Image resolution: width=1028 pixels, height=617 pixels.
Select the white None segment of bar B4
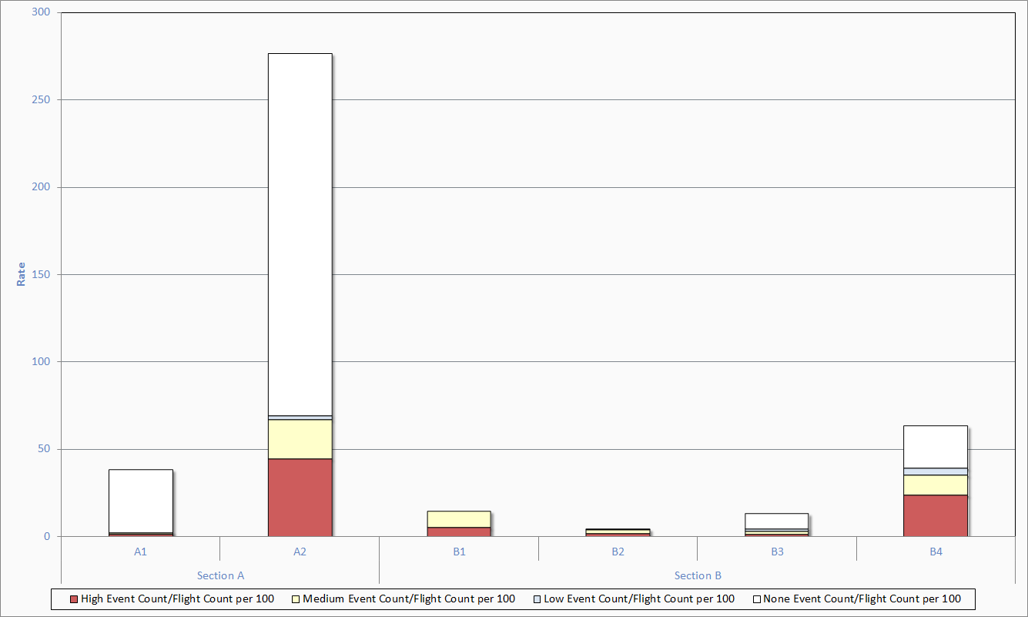[936, 447]
